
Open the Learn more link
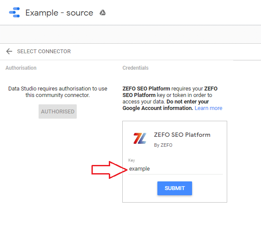(209, 108)
